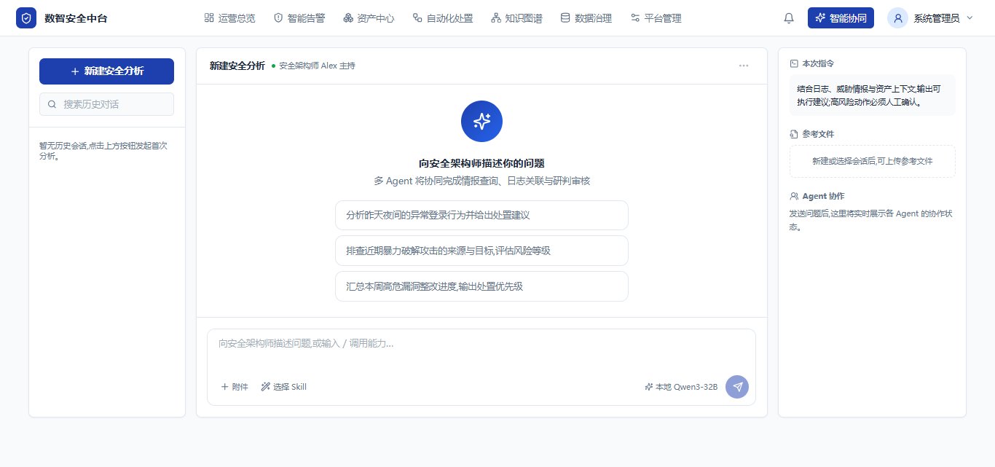Screen dimensions: 995x467
Task: Click the 数智安全中台 shield logo icon
Action: (26, 18)
